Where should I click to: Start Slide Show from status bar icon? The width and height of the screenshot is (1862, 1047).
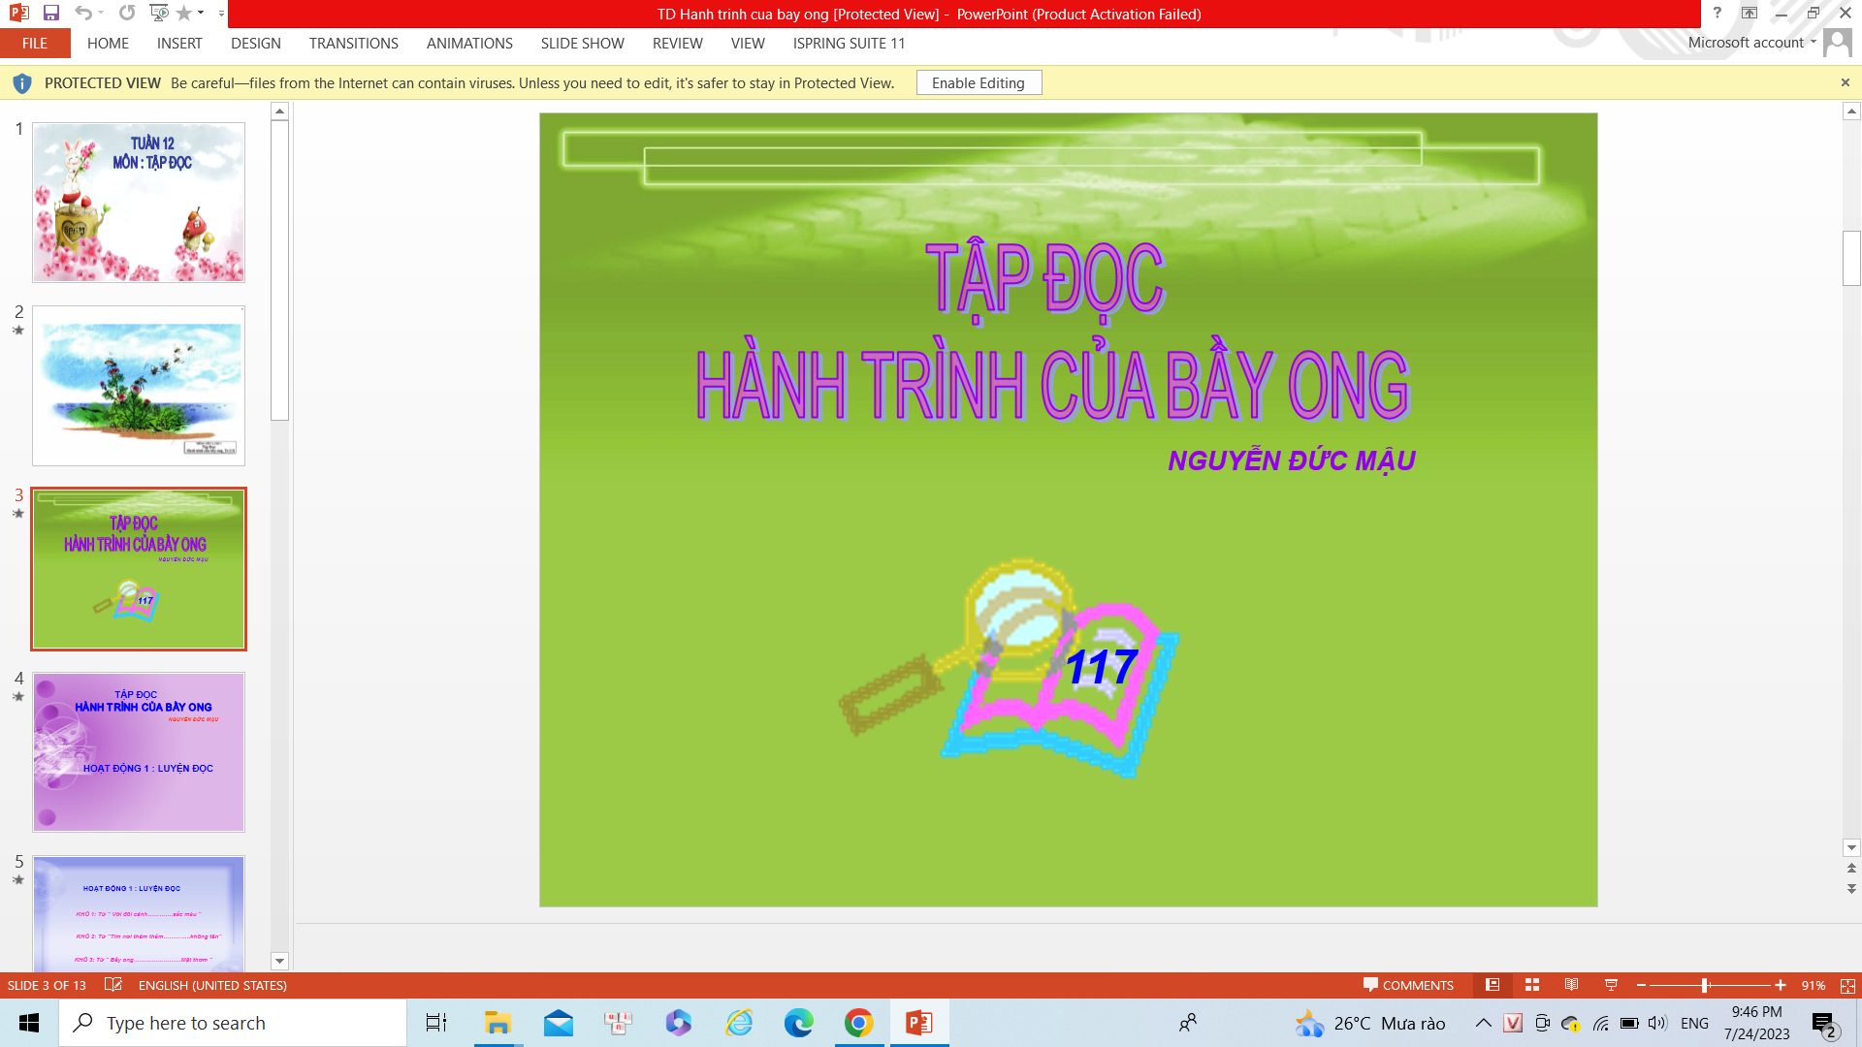click(1611, 985)
